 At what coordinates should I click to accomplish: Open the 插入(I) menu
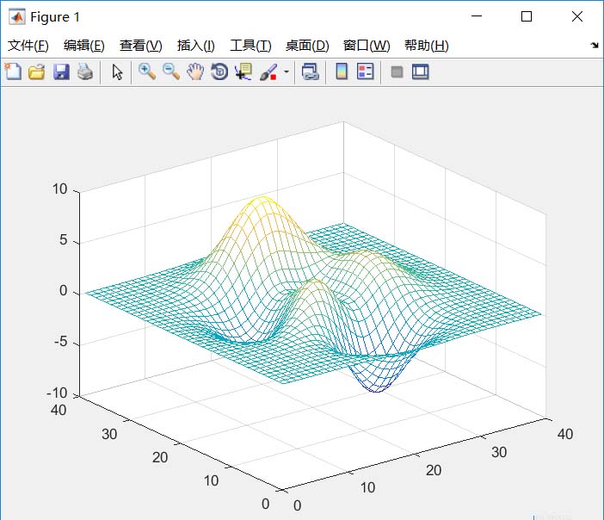[x=195, y=46]
